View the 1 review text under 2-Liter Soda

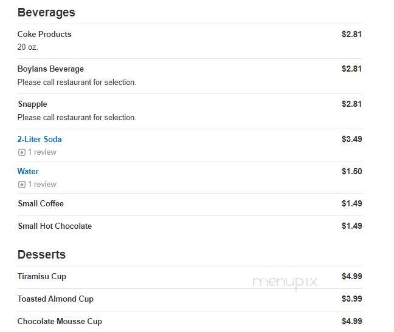point(42,152)
